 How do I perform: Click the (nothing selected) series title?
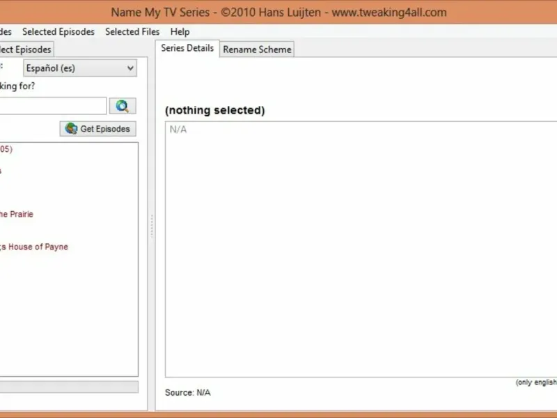(x=215, y=110)
